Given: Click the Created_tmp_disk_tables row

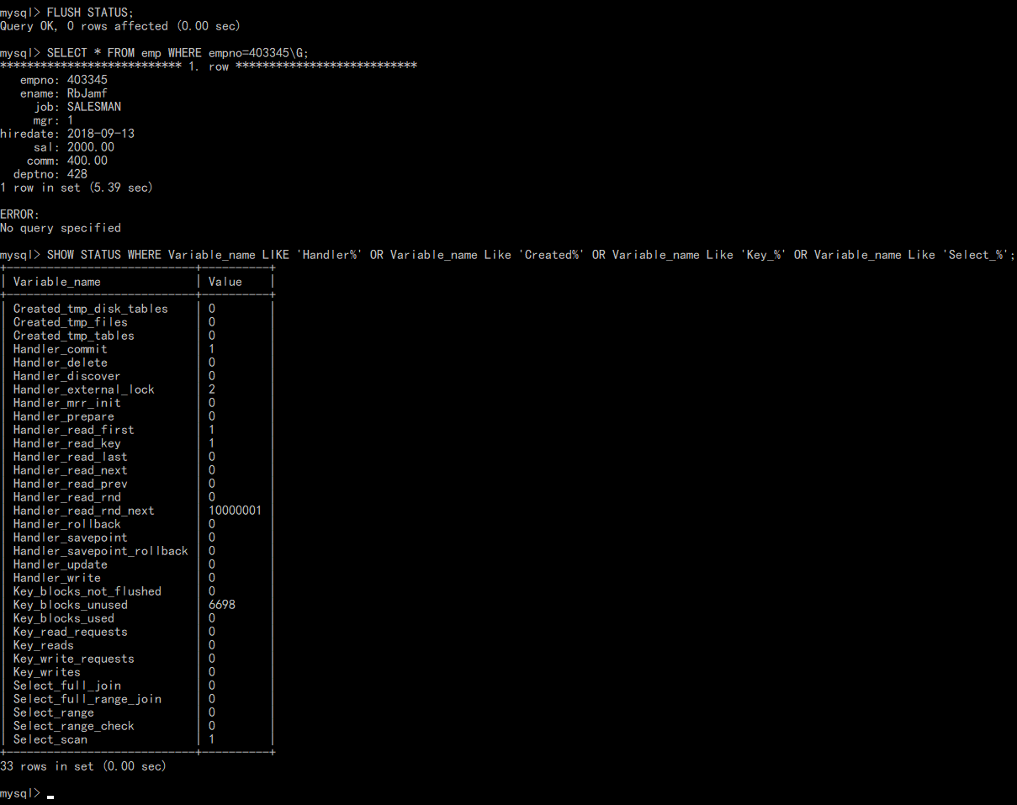Looking at the screenshot, I should coord(137,309).
